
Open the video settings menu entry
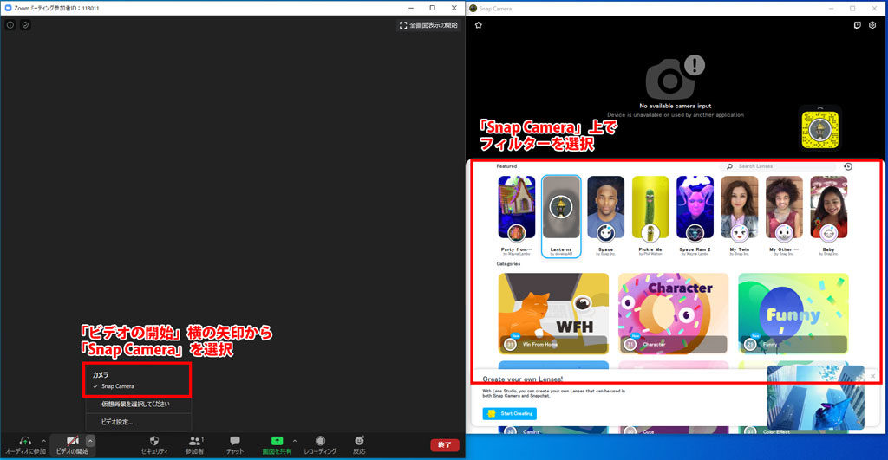[117, 422]
